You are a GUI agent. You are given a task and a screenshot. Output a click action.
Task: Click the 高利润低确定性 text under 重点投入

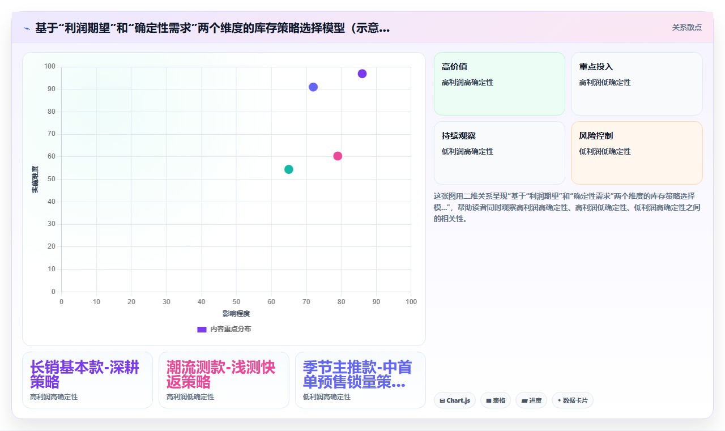(605, 82)
